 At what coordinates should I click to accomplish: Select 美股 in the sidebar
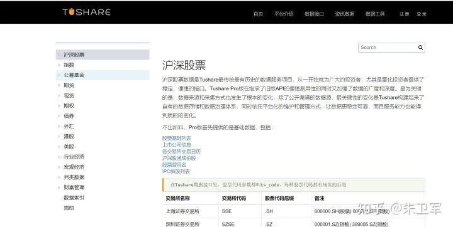pyautogui.click(x=69, y=147)
